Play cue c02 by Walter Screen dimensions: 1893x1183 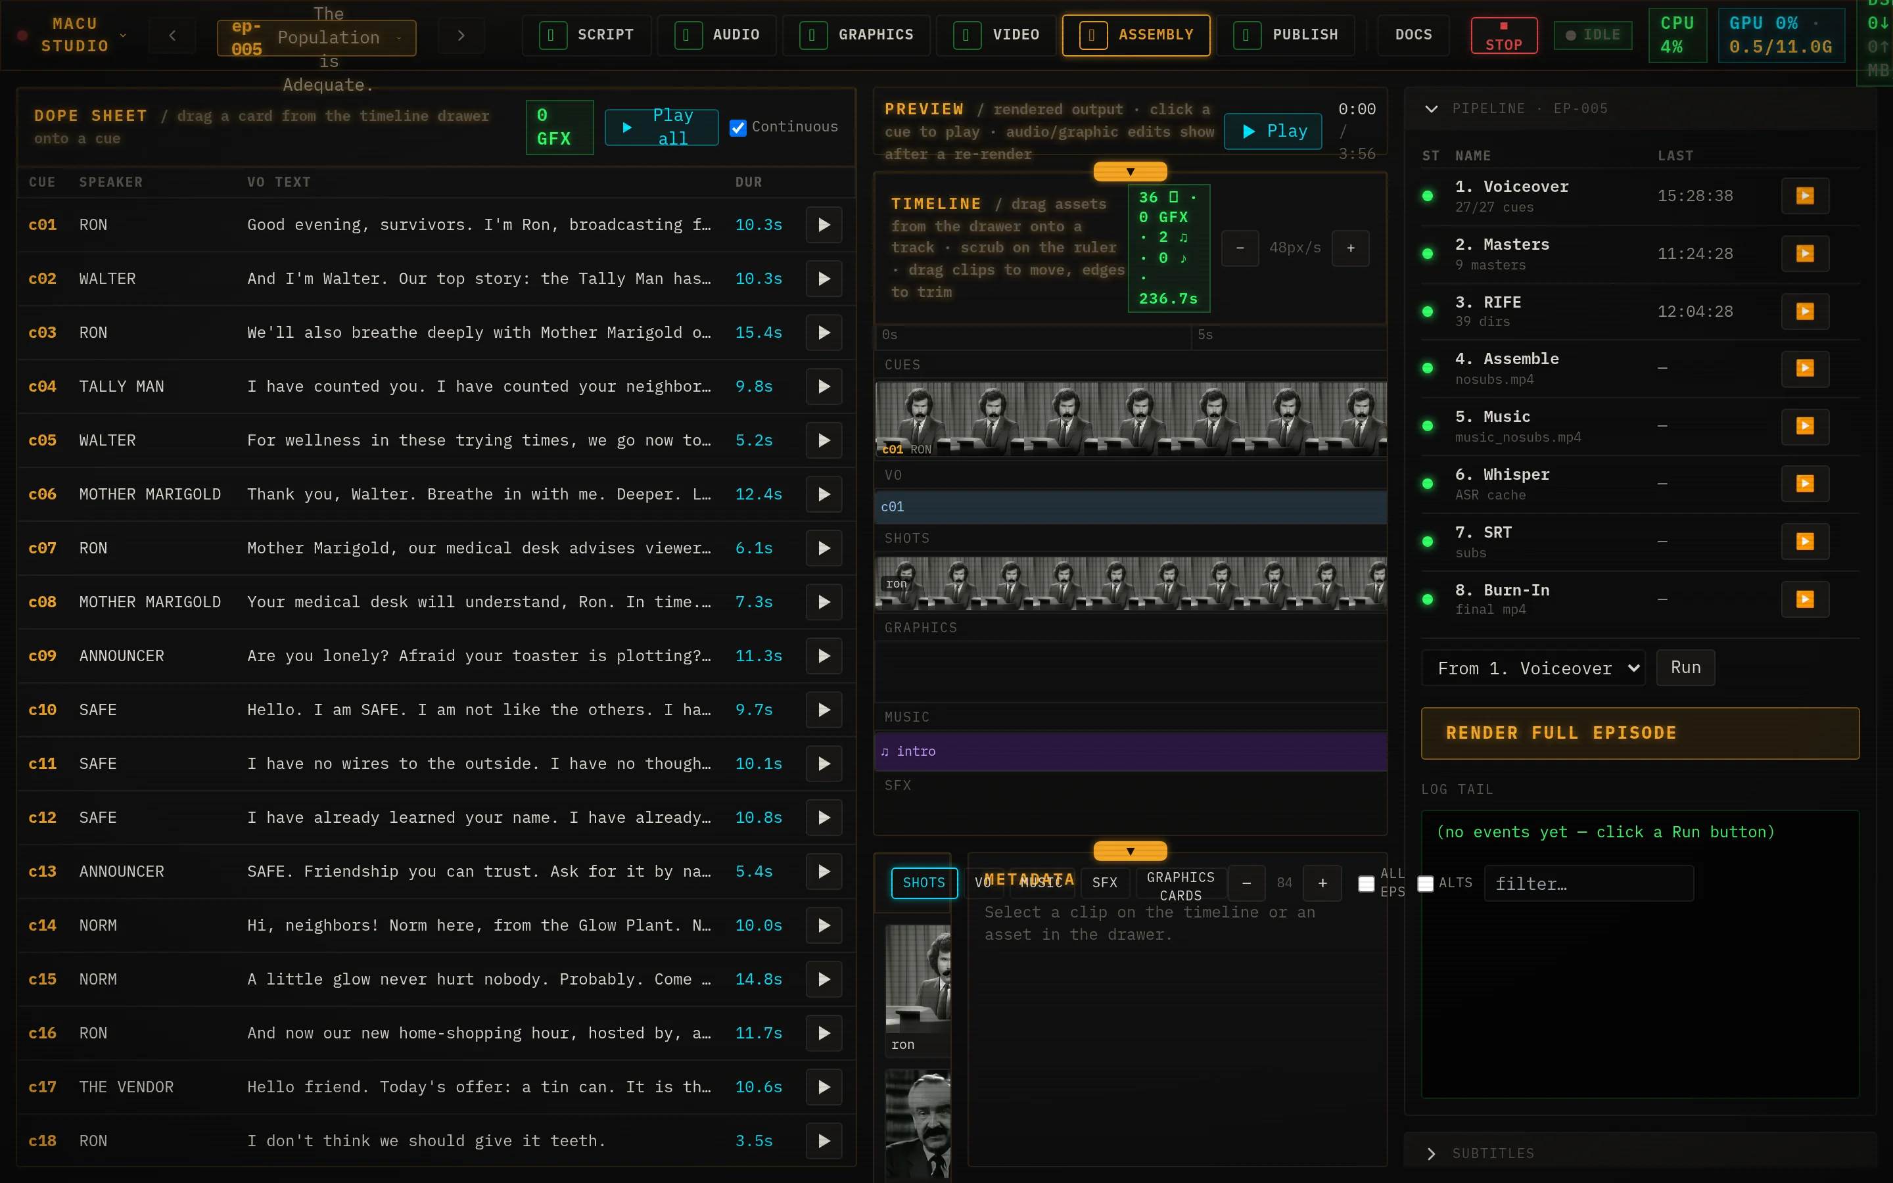tap(824, 279)
